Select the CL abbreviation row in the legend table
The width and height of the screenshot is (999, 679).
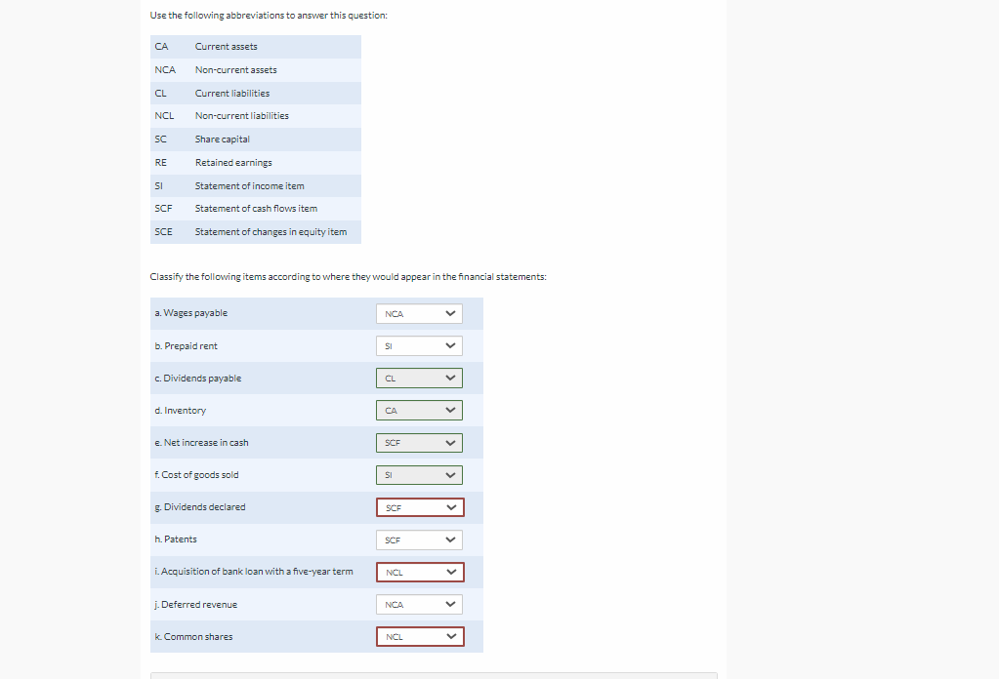point(254,93)
